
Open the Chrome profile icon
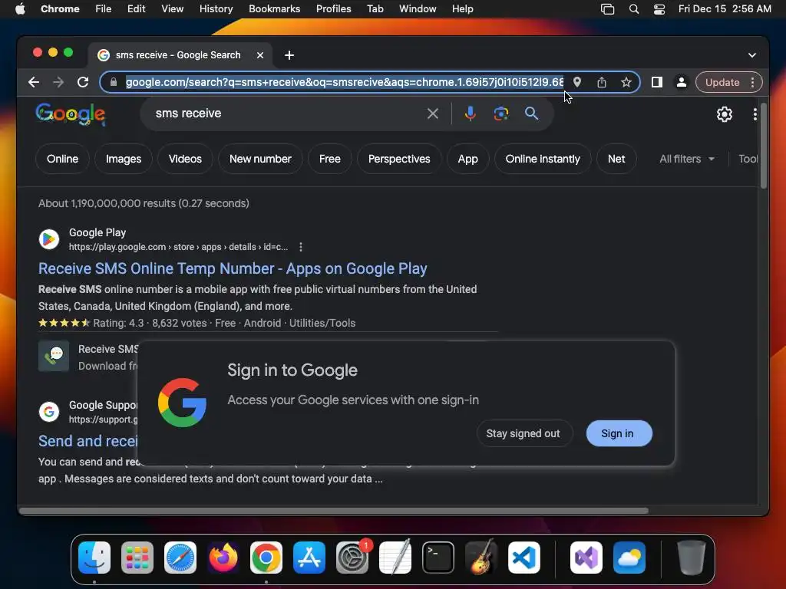click(x=682, y=82)
